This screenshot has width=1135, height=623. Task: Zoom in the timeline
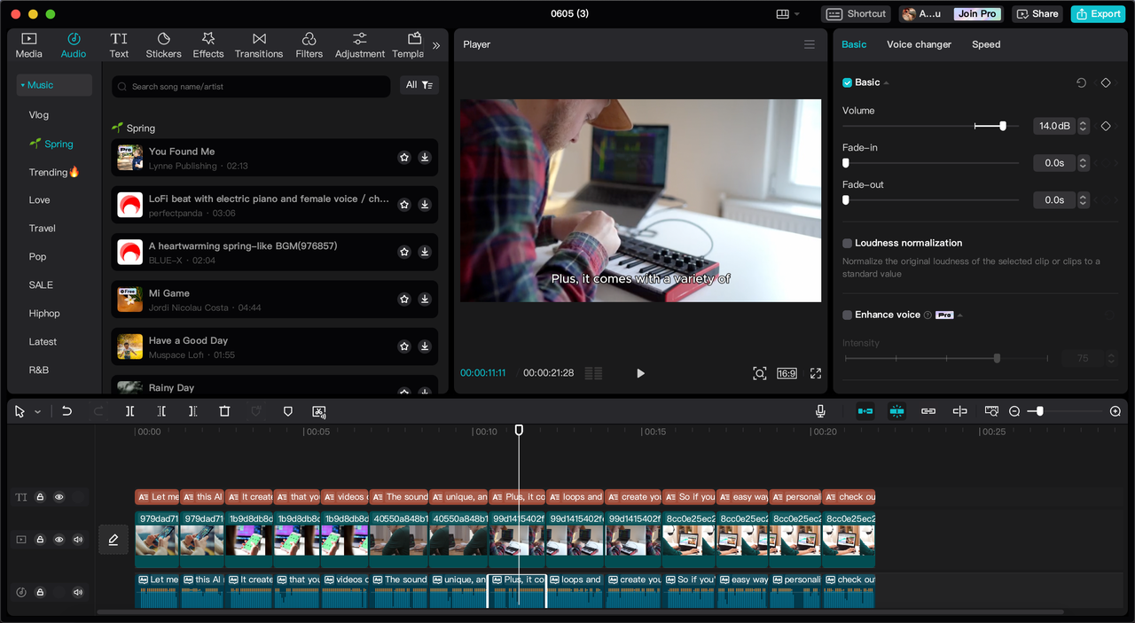1115,411
